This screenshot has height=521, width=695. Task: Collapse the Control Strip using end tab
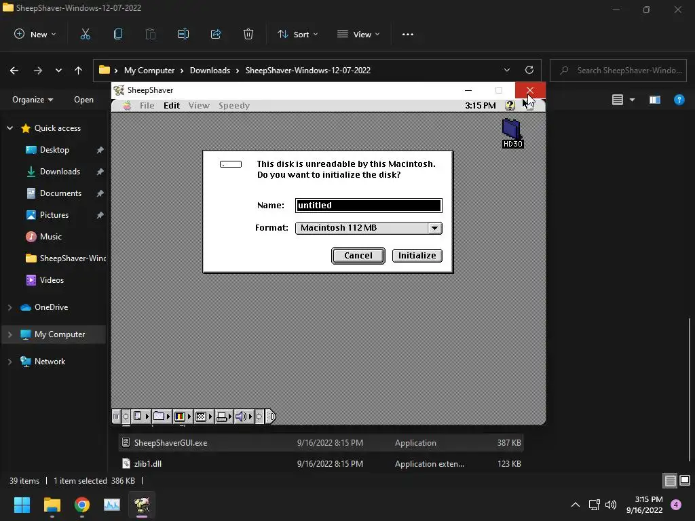[x=270, y=417]
